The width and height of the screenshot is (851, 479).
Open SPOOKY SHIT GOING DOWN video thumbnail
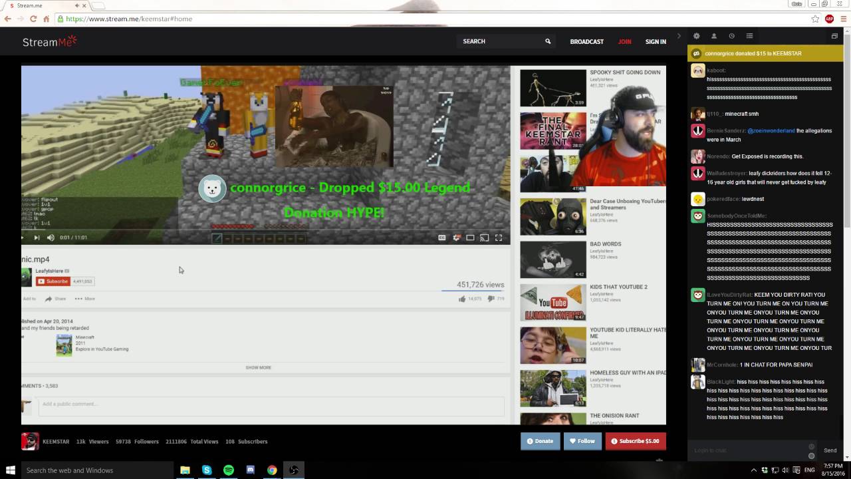coord(553,88)
